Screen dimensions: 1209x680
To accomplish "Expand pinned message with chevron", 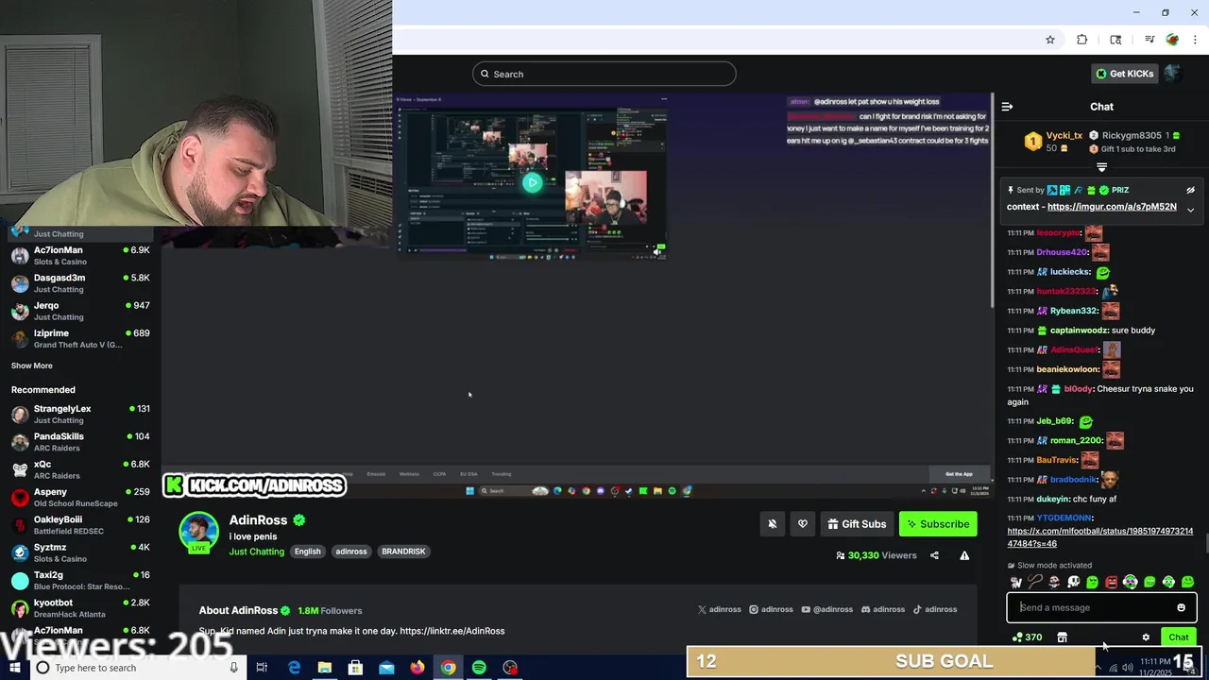I will coord(1190,209).
